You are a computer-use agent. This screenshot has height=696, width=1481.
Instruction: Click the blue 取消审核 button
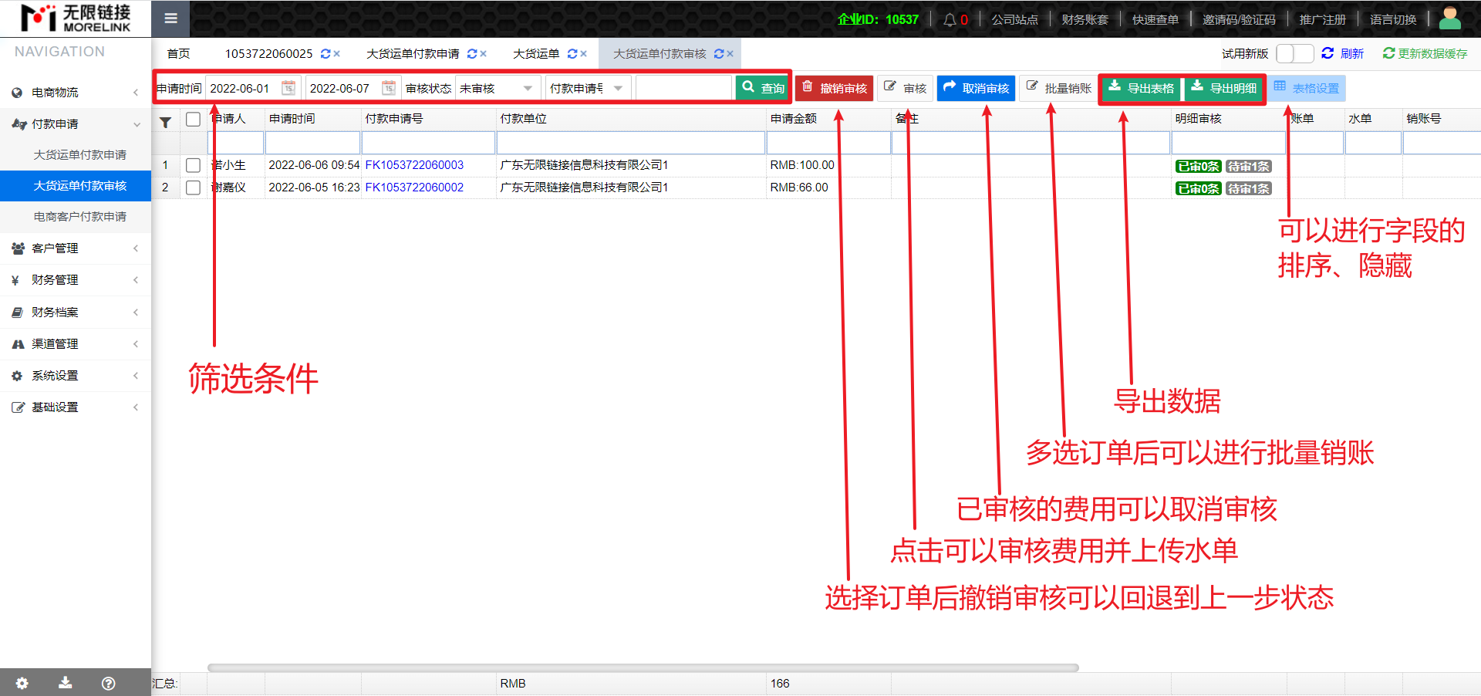pyautogui.click(x=976, y=88)
